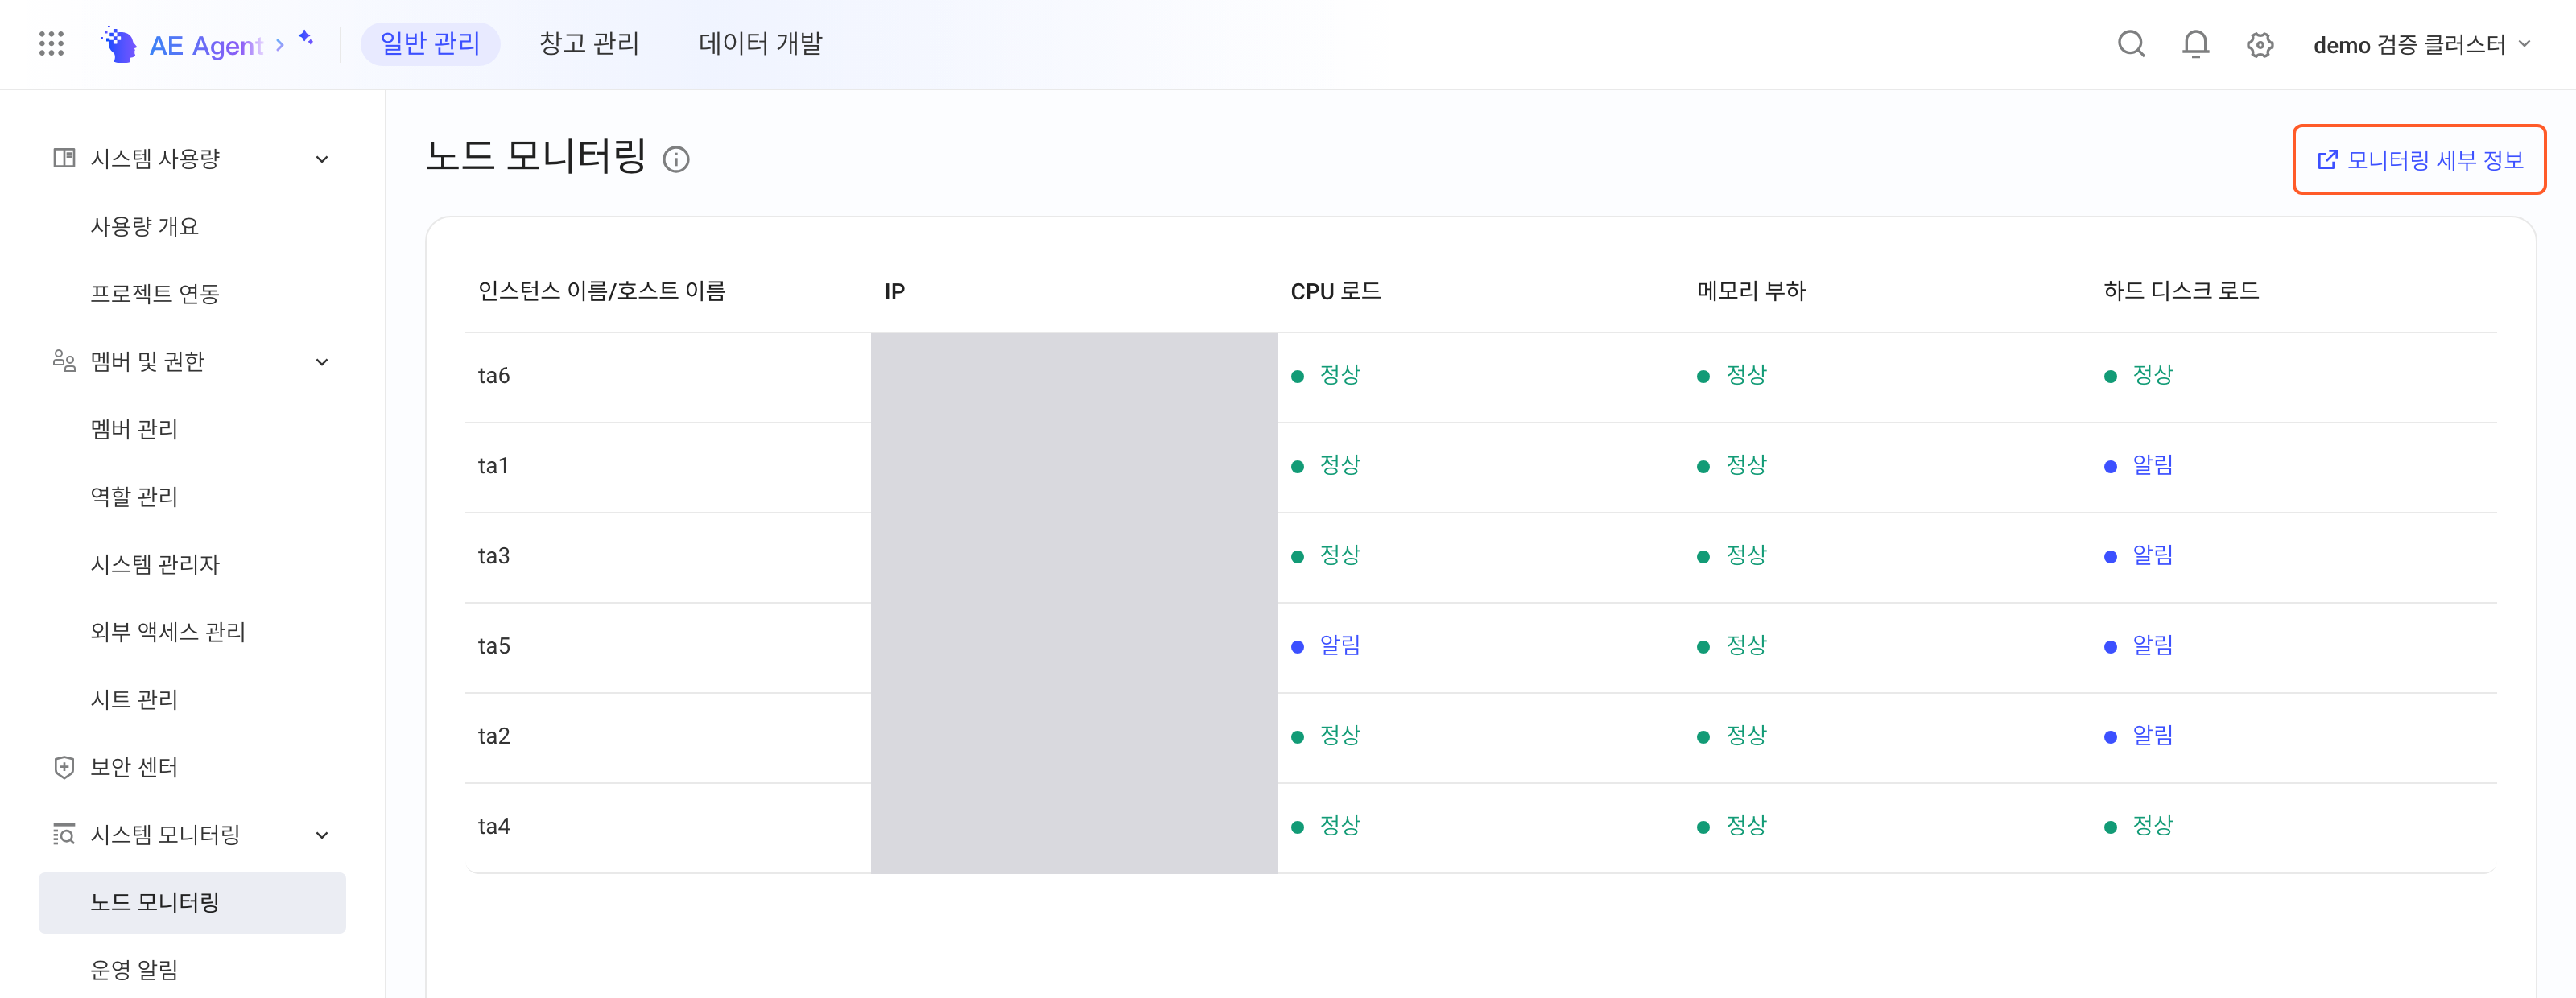This screenshot has height=998, width=2576.
Task: Click the ta1 instance name
Action: 493,466
